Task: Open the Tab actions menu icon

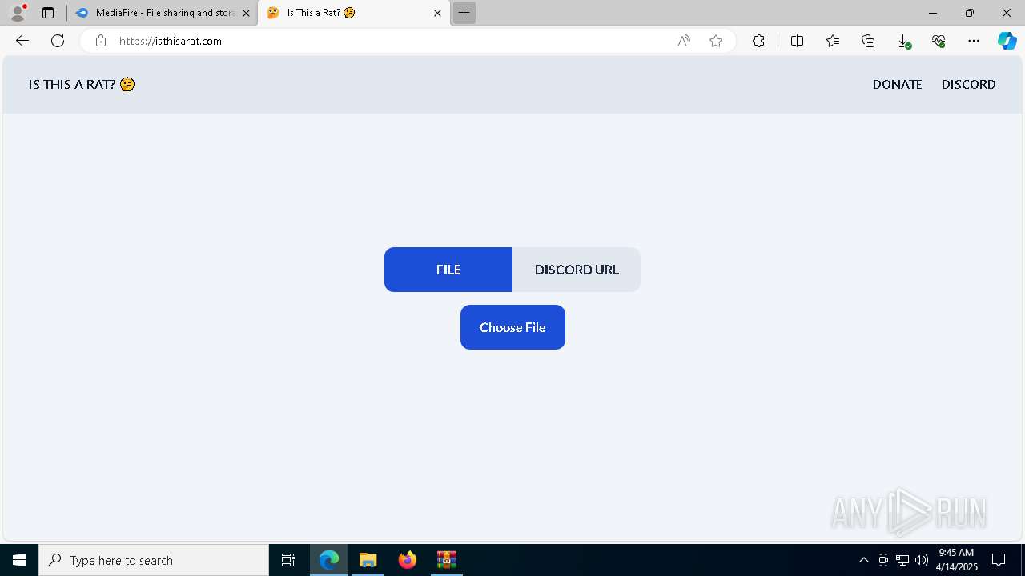Action: click(x=48, y=13)
